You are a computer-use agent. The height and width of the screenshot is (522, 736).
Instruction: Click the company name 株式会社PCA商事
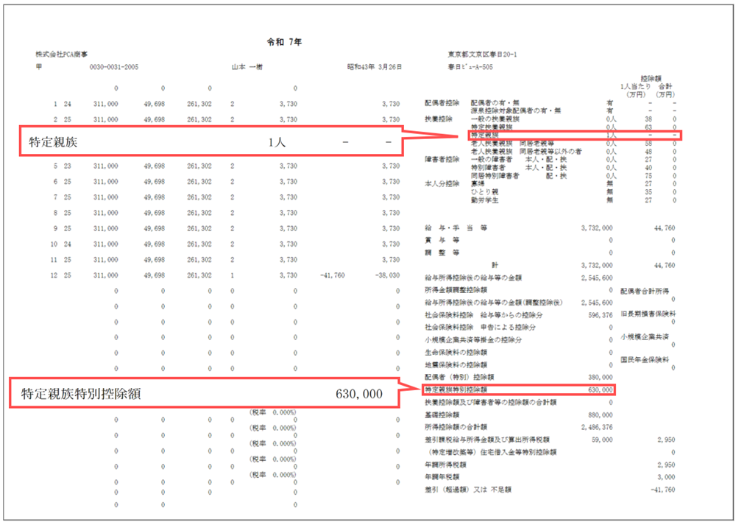coord(62,55)
